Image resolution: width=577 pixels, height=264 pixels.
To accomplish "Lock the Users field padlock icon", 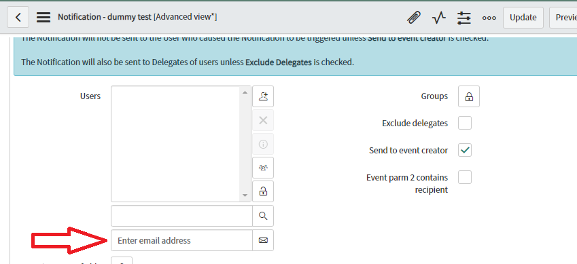I will pos(263,191).
